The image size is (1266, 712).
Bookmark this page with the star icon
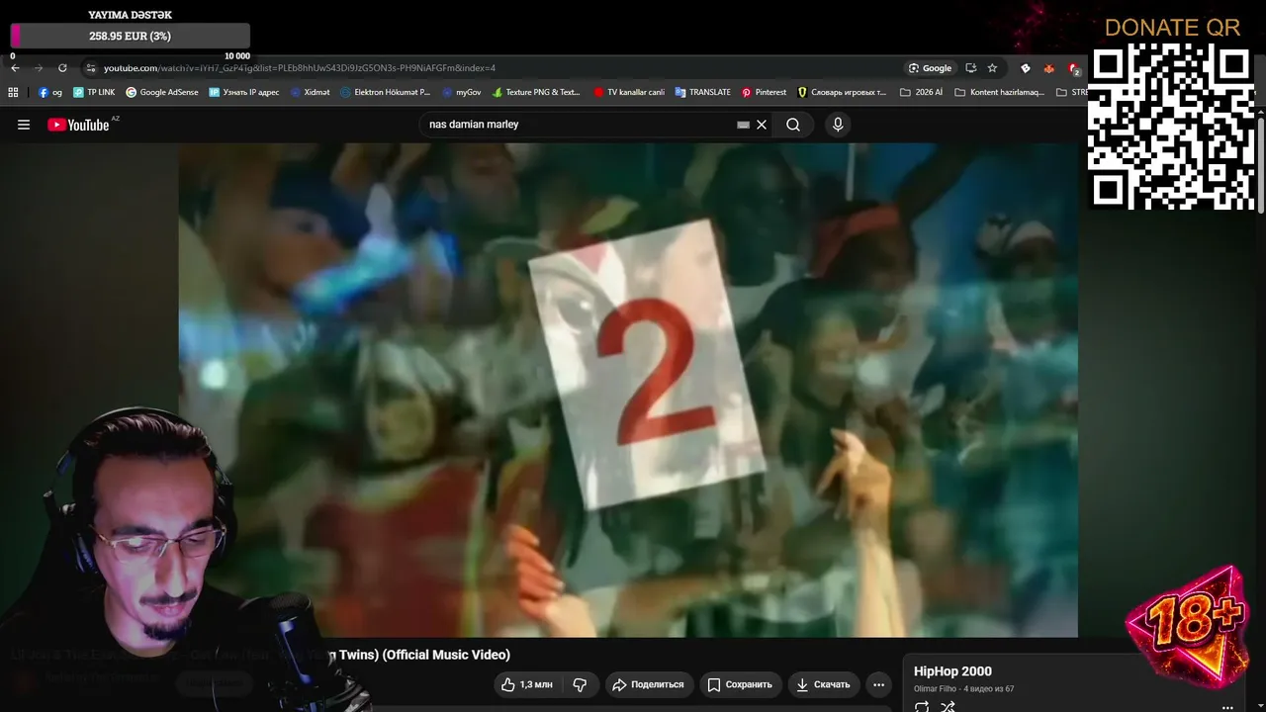click(992, 68)
